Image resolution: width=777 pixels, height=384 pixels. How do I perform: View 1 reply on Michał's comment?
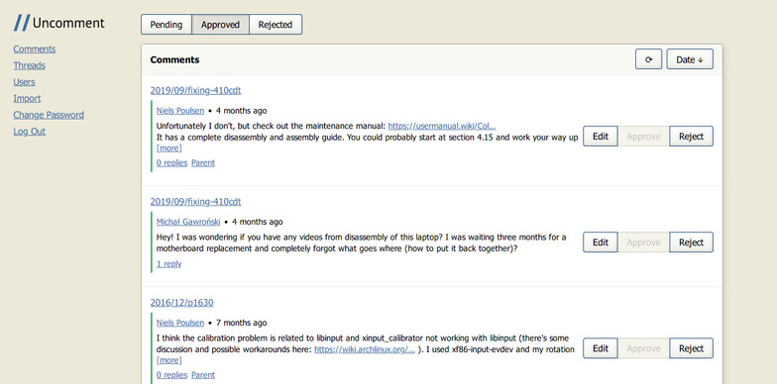click(x=168, y=263)
